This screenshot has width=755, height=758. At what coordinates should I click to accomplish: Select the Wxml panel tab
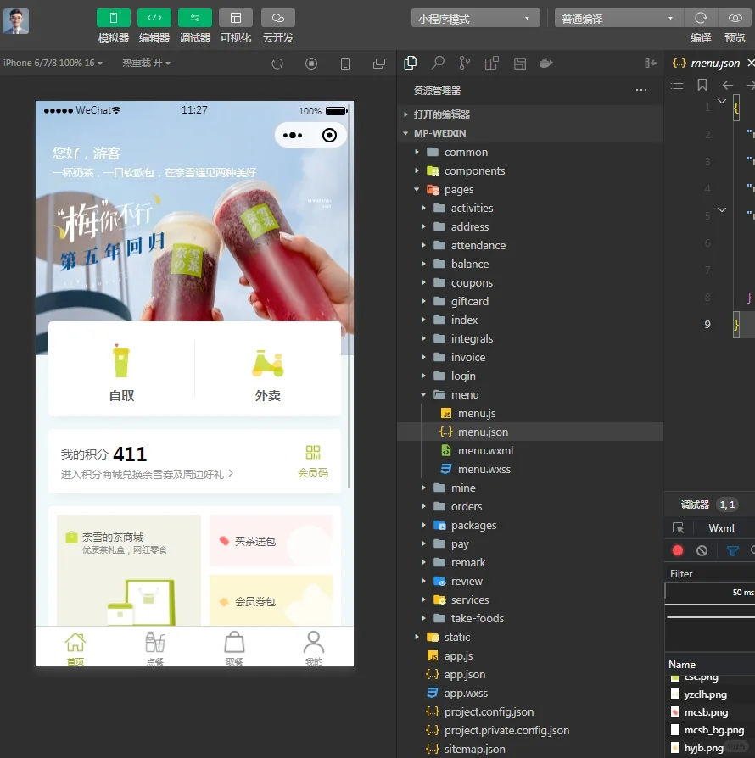[x=721, y=528]
